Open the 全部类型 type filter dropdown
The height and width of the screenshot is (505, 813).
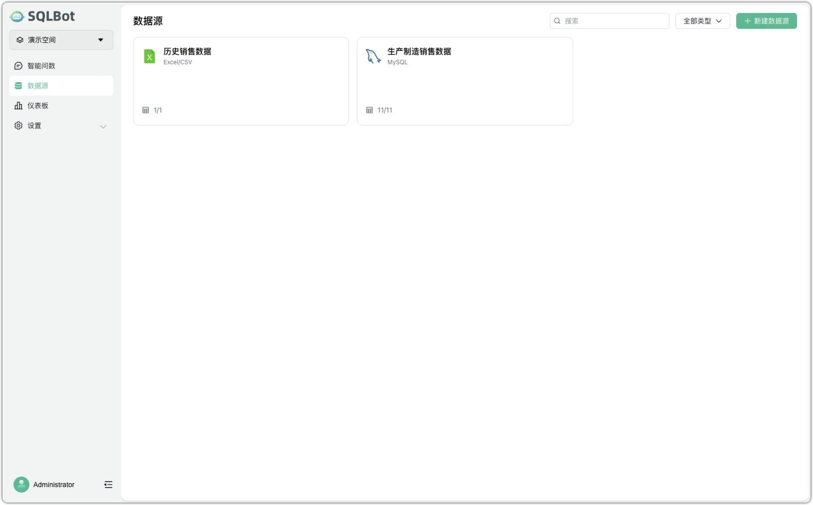coord(702,20)
